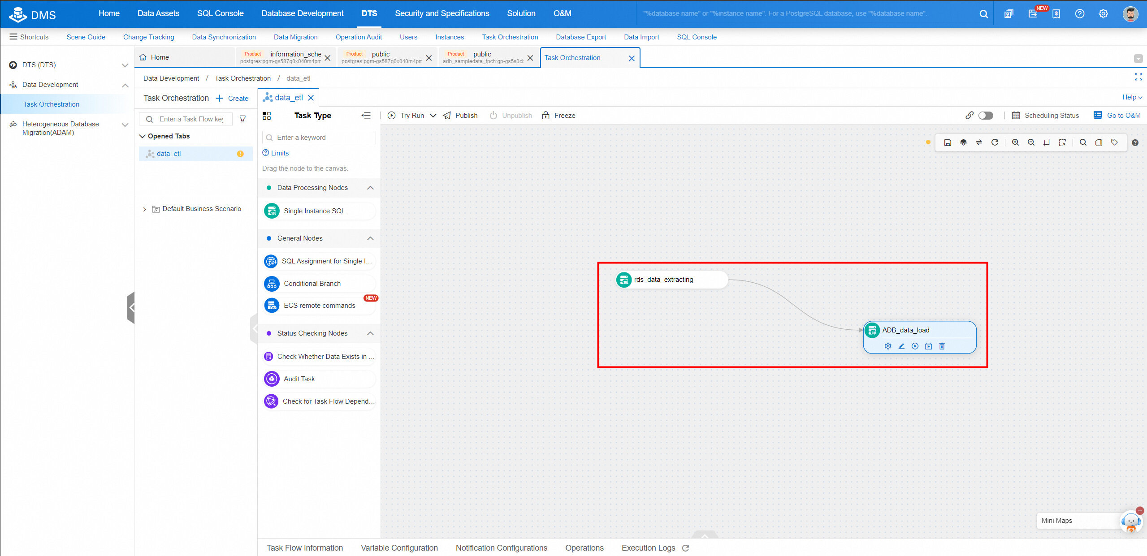Open ADB_data_load node settings gear icon

pos(888,346)
